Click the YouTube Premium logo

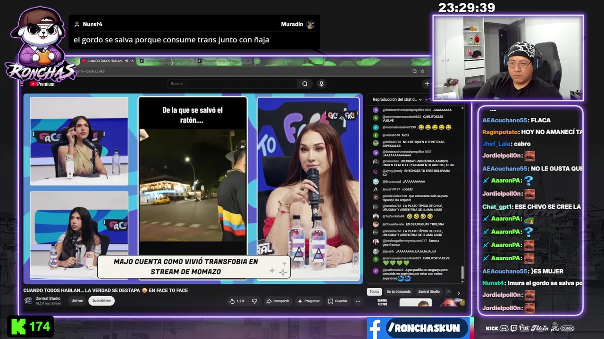[x=42, y=84]
